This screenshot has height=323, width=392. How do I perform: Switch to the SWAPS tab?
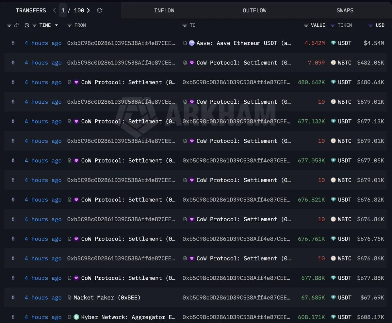point(345,10)
